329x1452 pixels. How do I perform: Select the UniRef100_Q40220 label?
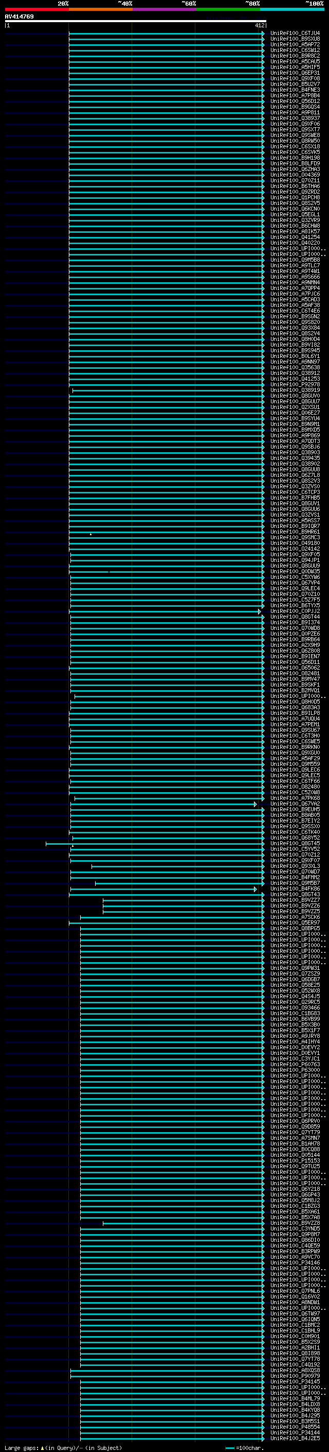click(x=295, y=243)
